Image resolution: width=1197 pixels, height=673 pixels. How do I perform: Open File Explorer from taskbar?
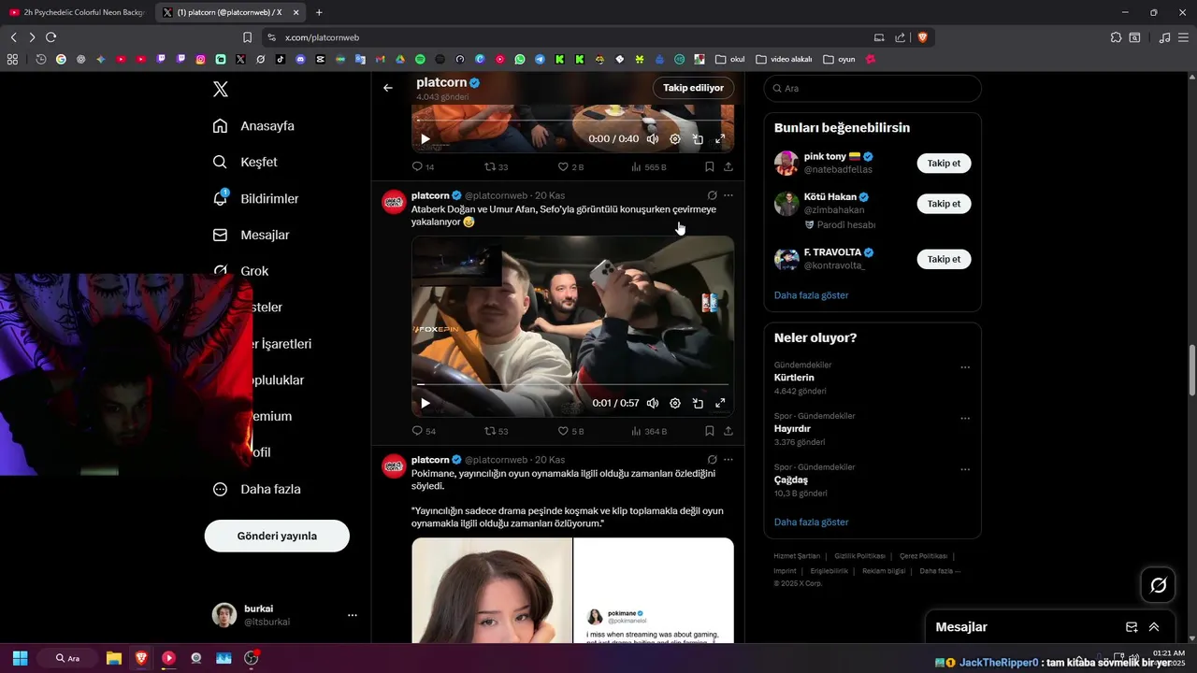point(113,658)
